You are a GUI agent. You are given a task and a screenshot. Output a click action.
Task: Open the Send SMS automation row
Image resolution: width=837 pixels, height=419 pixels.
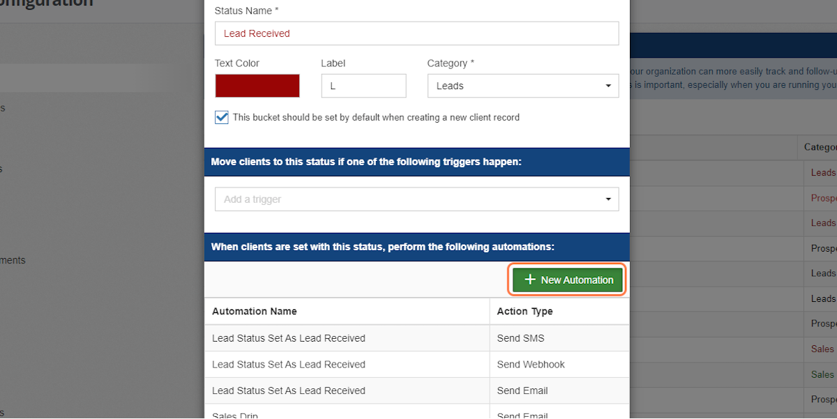point(416,338)
